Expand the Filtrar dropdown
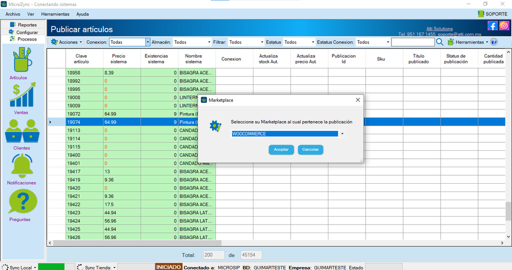Screen dimensions: 512x270 (262, 42)
